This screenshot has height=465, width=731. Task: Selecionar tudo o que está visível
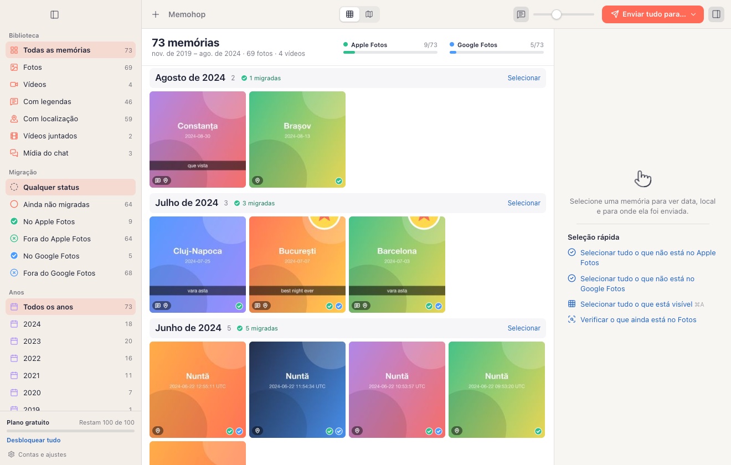[x=636, y=304]
